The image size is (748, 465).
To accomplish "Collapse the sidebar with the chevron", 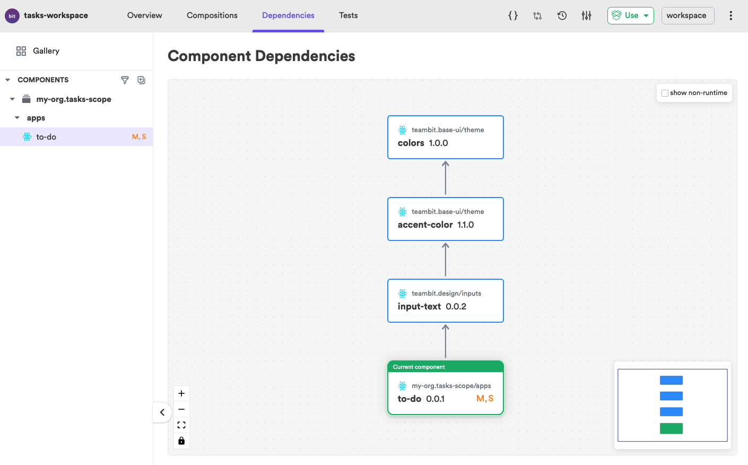I will coord(162,412).
